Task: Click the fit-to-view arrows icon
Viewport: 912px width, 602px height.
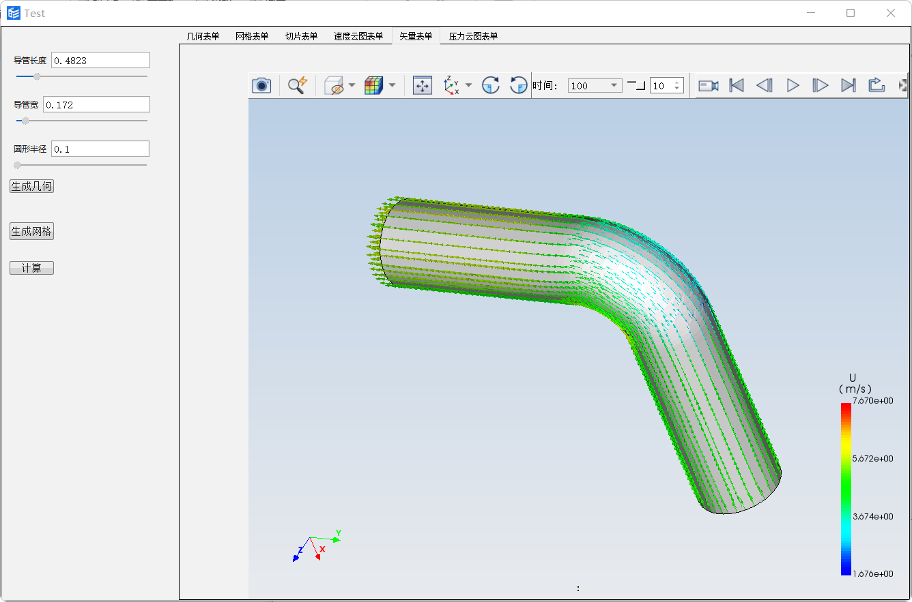Action: point(423,85)
